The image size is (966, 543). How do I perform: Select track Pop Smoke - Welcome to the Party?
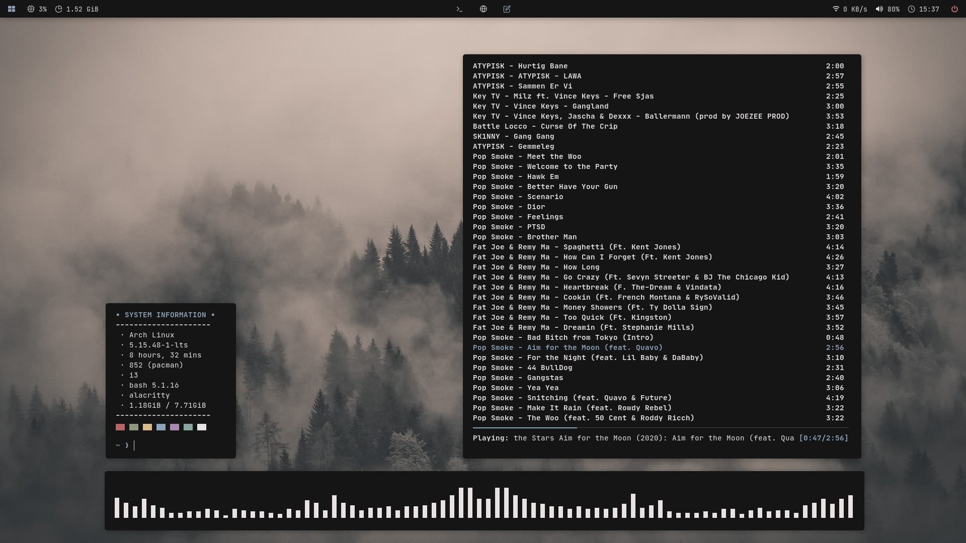click(659, 166)
